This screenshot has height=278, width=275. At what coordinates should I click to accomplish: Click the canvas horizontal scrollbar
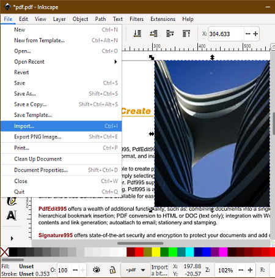pos(140,243)
